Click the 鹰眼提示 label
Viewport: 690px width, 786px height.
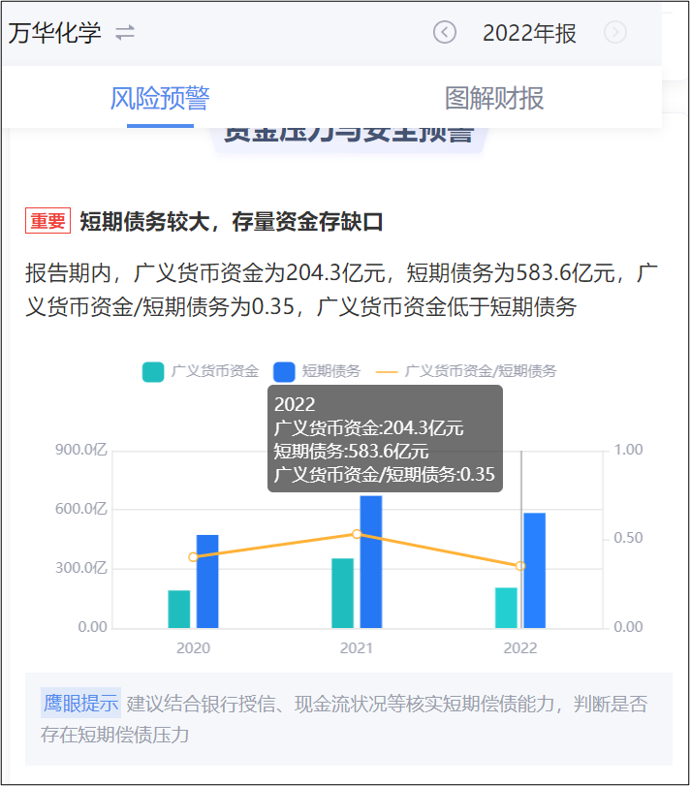pyautogui.click(x=80, y=703)
